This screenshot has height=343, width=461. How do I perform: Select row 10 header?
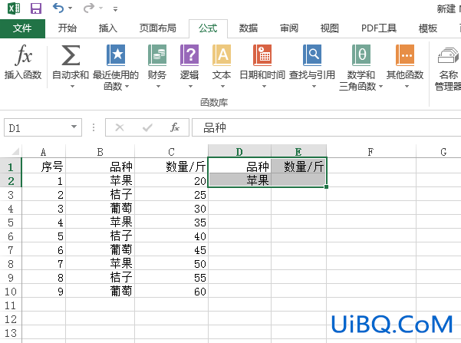click(x=11, y=292)
